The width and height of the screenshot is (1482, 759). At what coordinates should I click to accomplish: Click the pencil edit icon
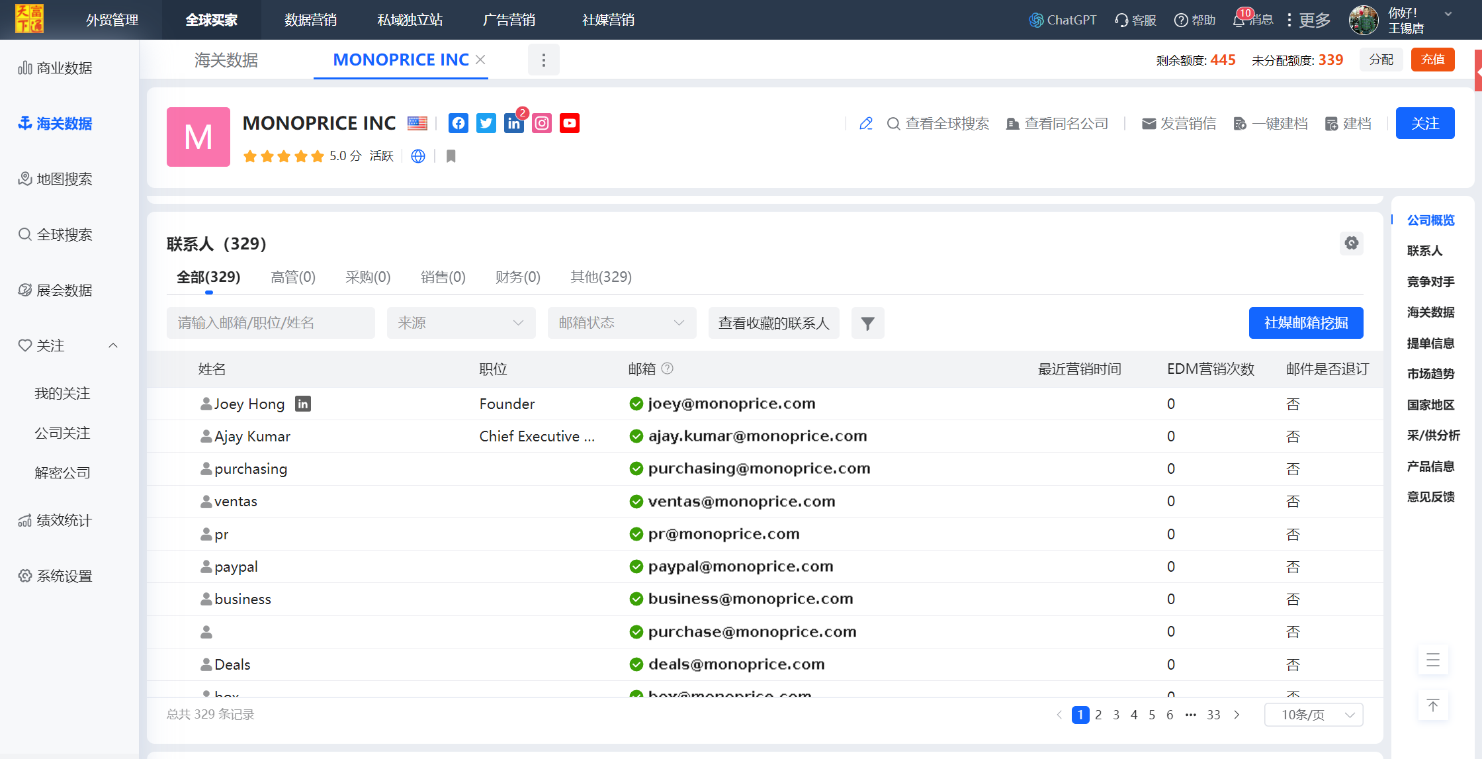click(866, 124)
